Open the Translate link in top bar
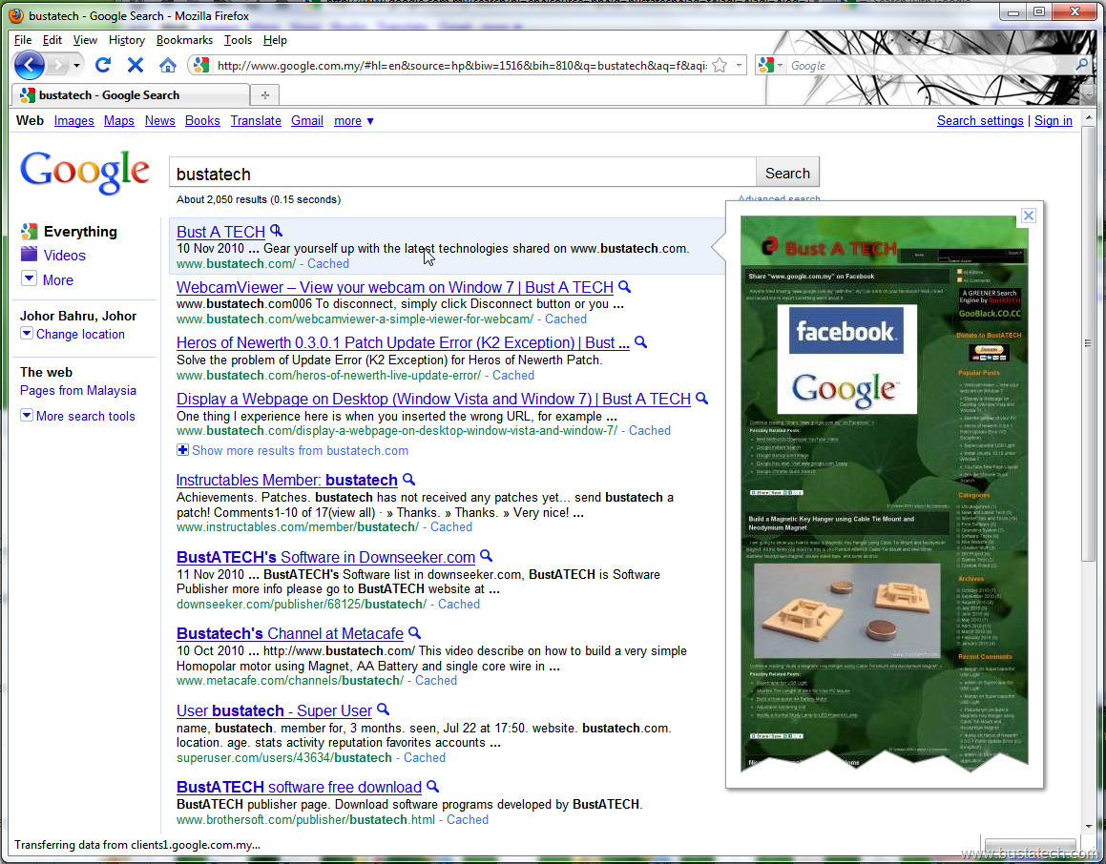 click(256, 120)
